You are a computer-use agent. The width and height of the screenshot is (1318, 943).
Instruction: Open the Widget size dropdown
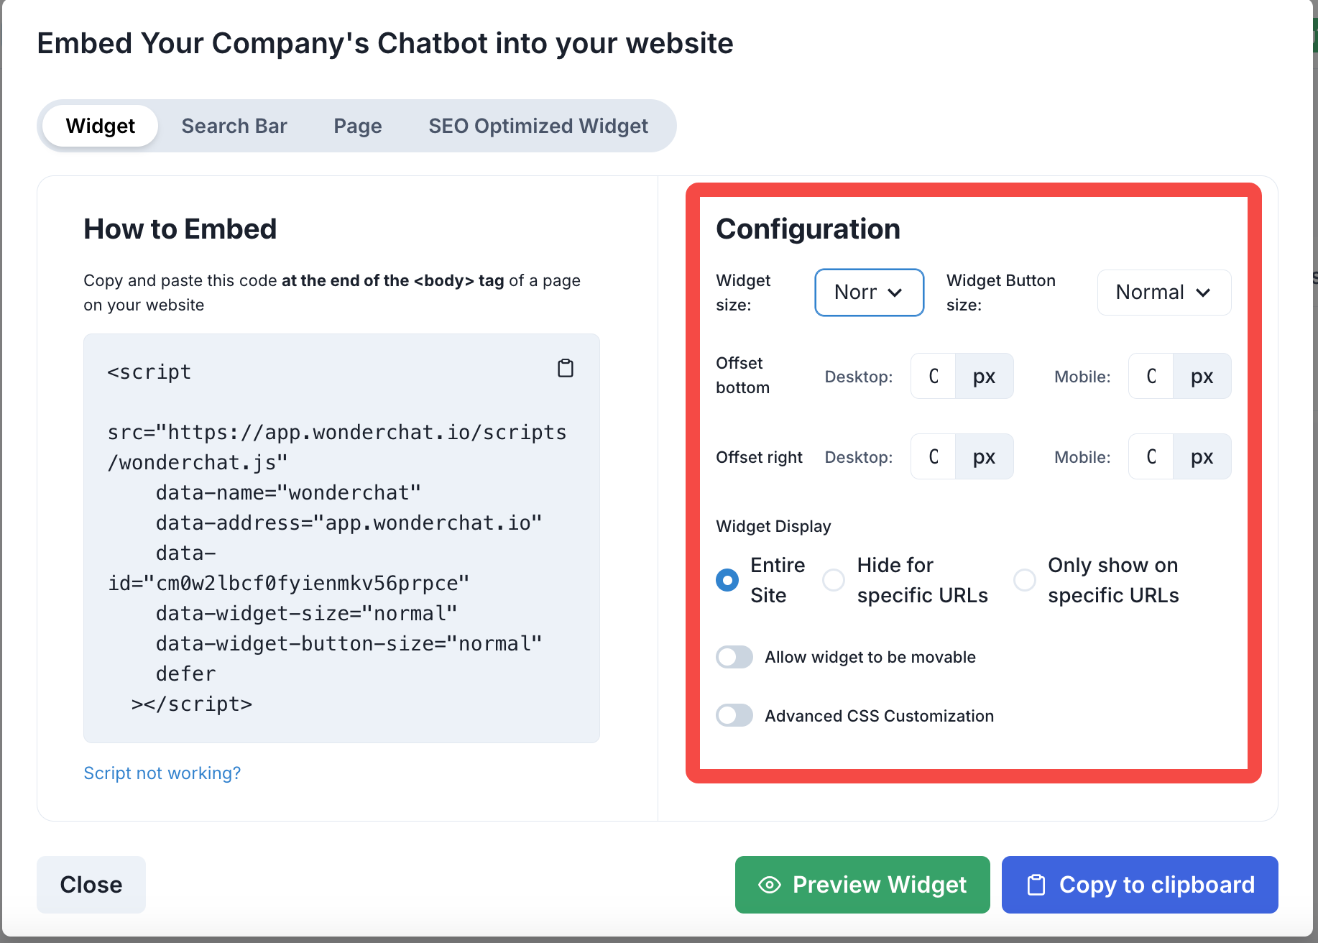869,293
